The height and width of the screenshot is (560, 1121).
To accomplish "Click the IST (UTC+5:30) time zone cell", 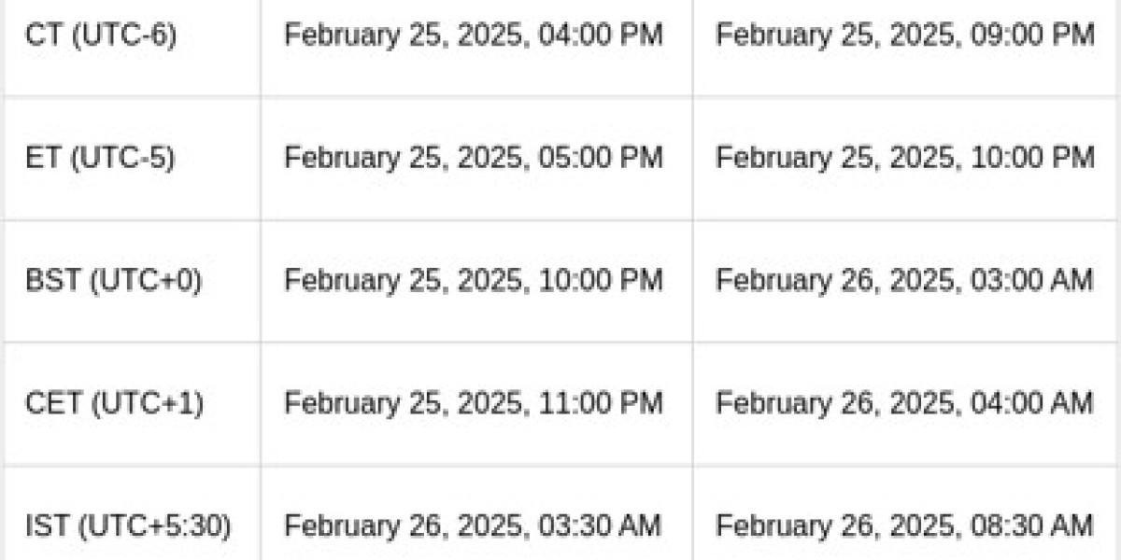I will 128,525.
